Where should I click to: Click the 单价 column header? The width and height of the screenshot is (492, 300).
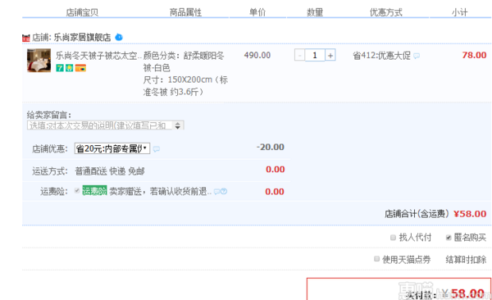257,12
